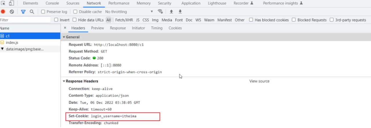Toggle the network filter funnel icon
Image resolution: width=371 pixels, height=128 pixels.
(23, 12)
